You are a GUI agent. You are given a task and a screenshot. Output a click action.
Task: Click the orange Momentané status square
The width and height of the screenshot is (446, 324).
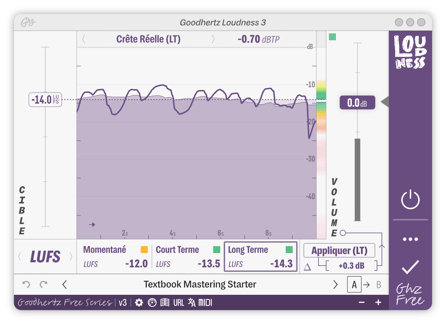pos(144,250)
